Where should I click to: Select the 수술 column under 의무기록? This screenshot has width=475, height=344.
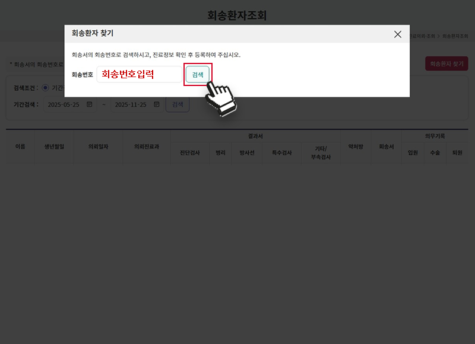pos(435,152)
